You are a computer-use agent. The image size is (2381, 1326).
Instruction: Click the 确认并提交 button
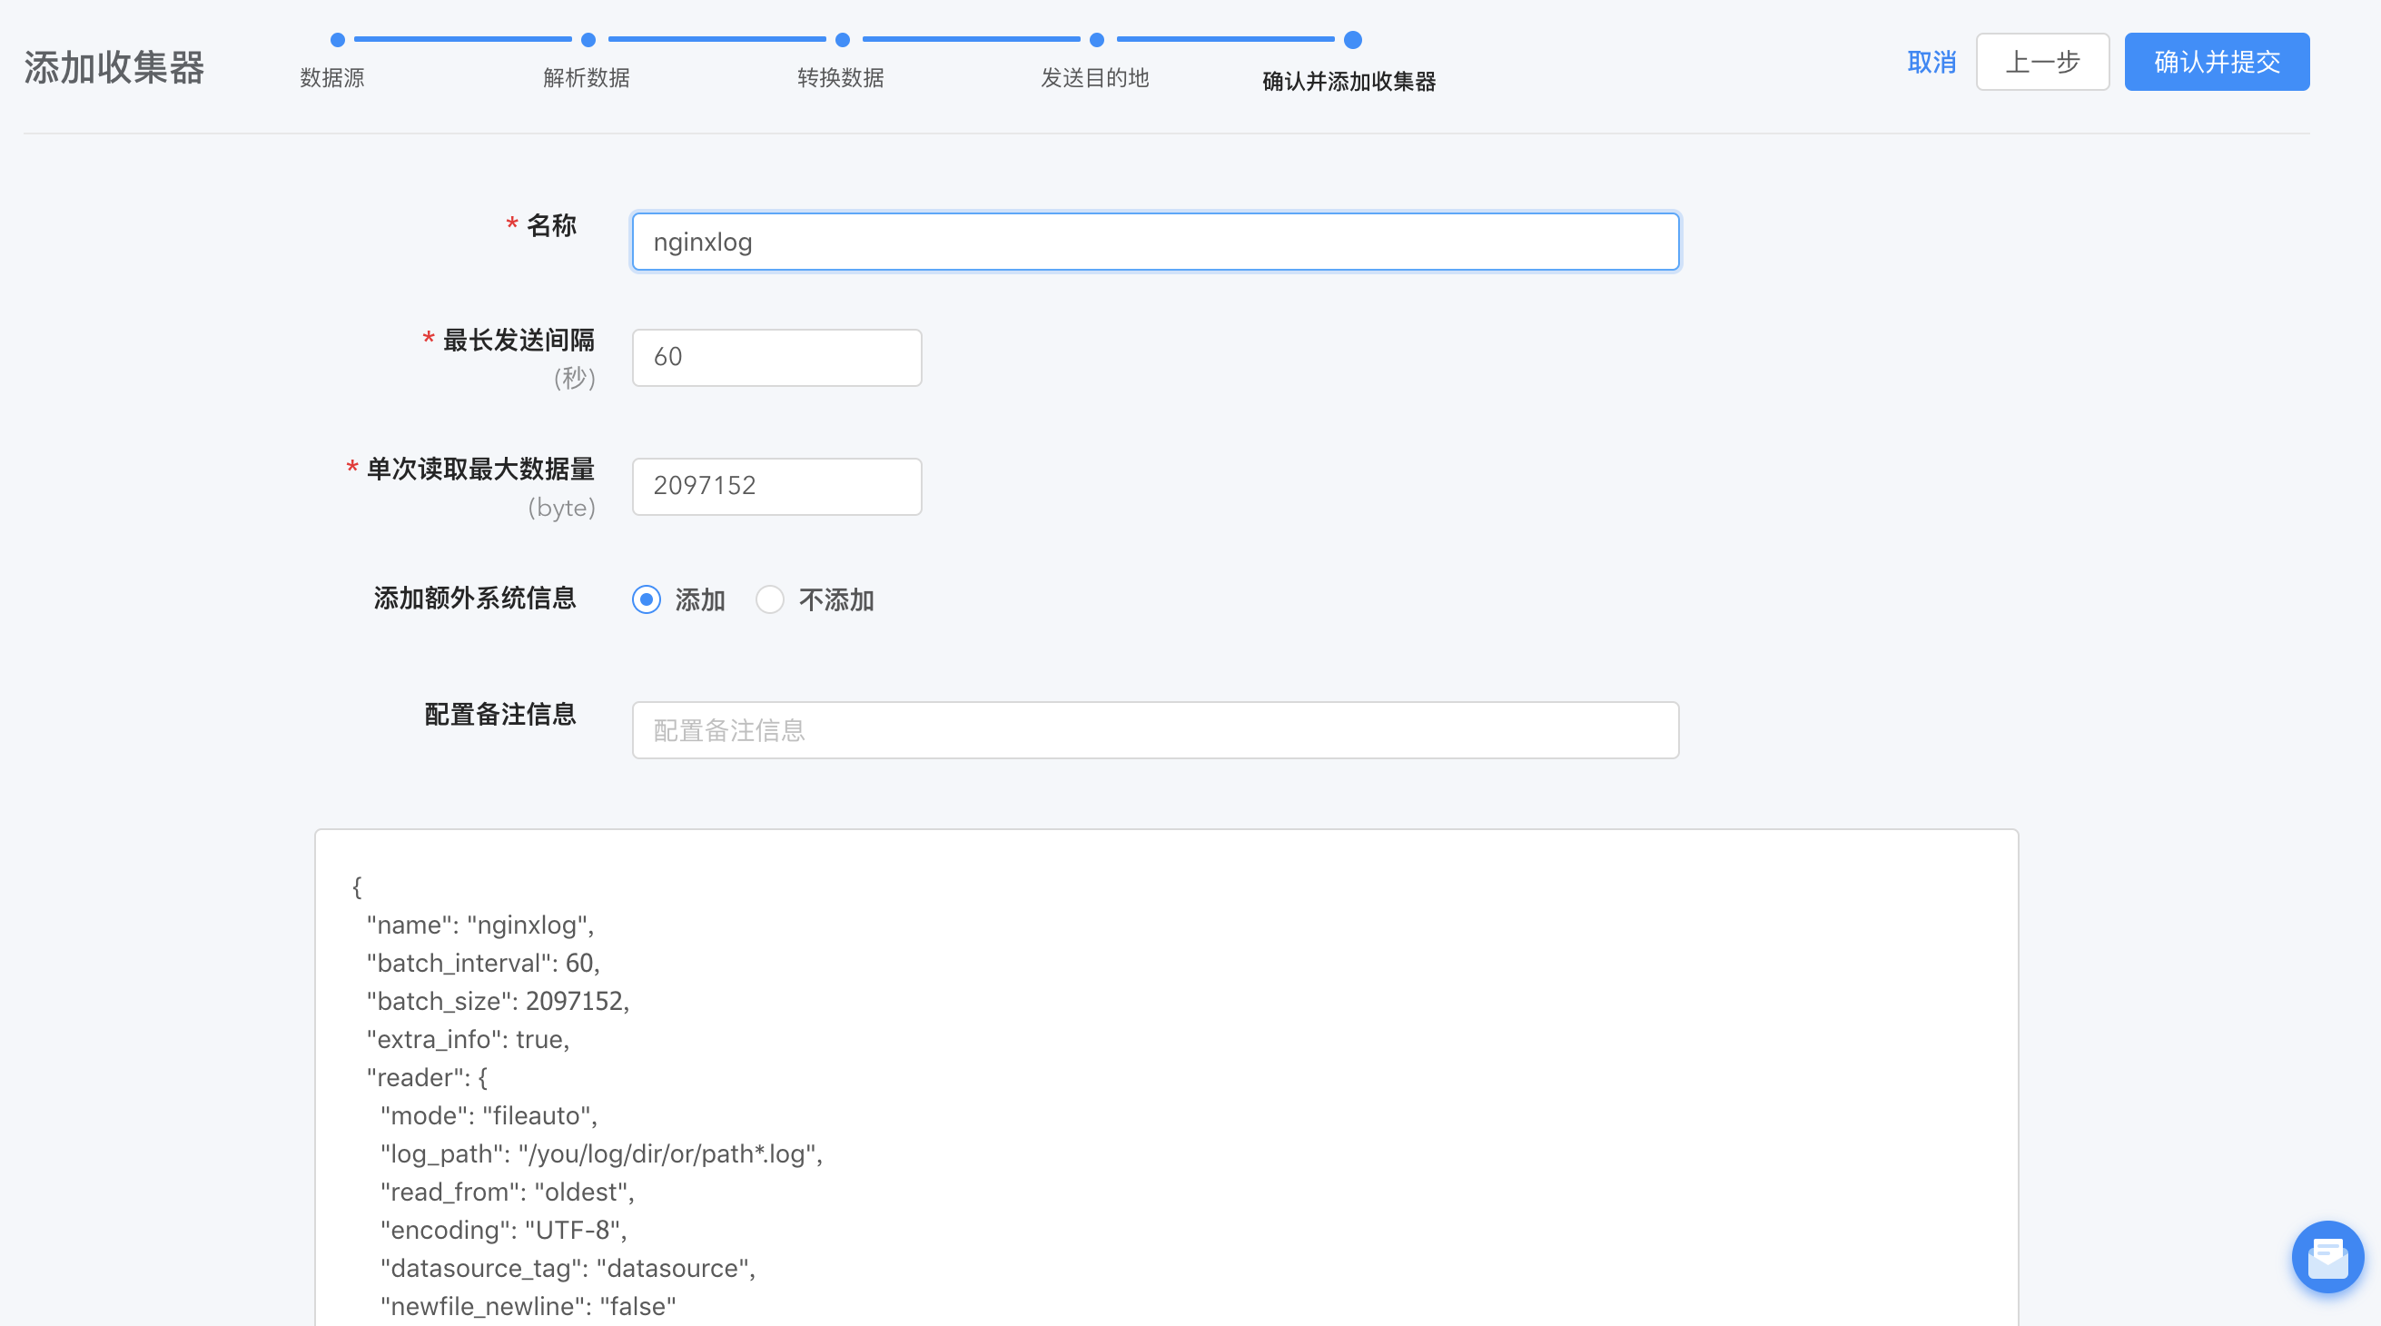pyautogui.click(x=2217, y=62)
